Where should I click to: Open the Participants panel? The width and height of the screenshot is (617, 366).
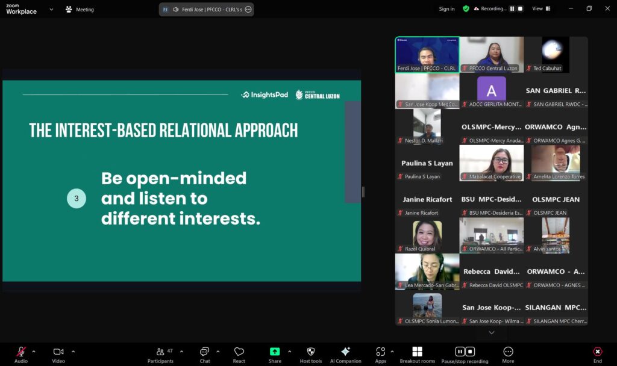point(160,355)
